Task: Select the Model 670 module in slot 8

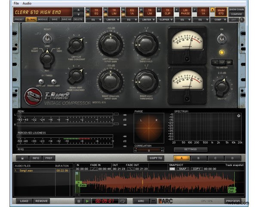Action: tap(221, 12)
